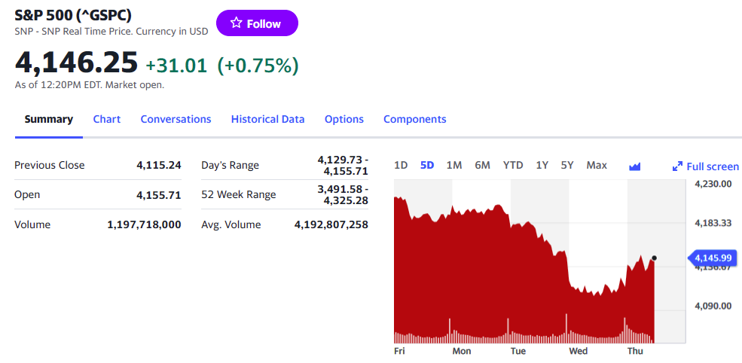
Task: Select the Summary tab
Action: [49, 119]
